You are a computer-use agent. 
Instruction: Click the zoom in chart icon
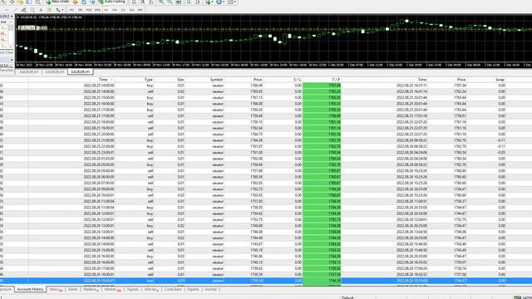pos(161,2)
